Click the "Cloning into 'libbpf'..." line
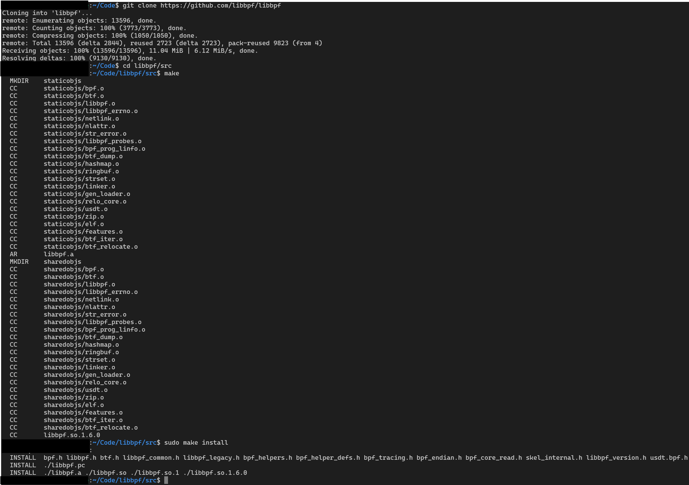Viewport: 689px width, 485px height. click(x=47, y=13)
